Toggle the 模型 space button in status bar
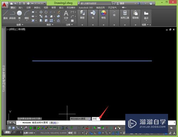Screen dimensions: 178x137 tap(70, 133)
